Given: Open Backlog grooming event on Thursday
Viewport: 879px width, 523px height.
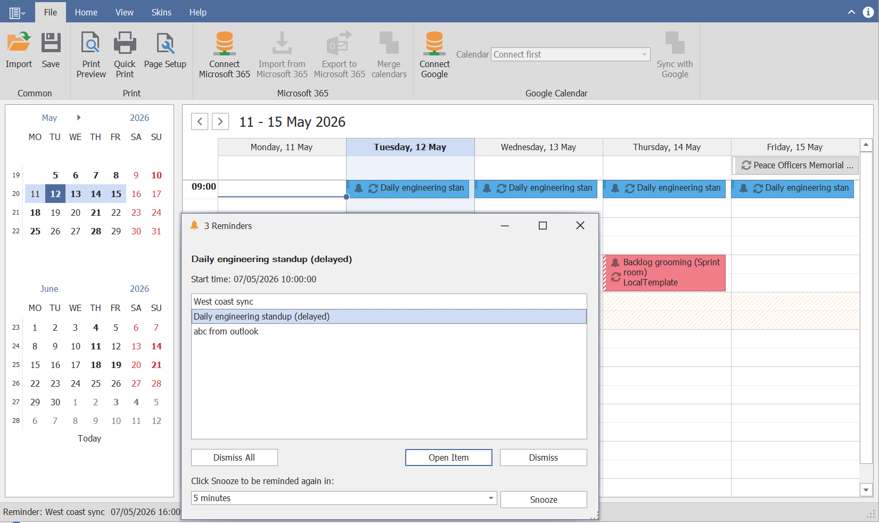Looking at the screenshot, I should [664, 273].
